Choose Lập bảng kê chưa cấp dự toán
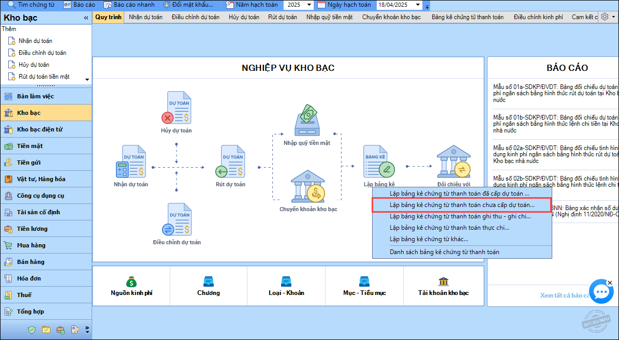Viewport: 619px width, 340px height. click(x=462, y=205)
